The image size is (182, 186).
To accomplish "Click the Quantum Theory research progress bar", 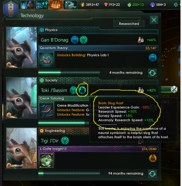I will coord(69,72).
